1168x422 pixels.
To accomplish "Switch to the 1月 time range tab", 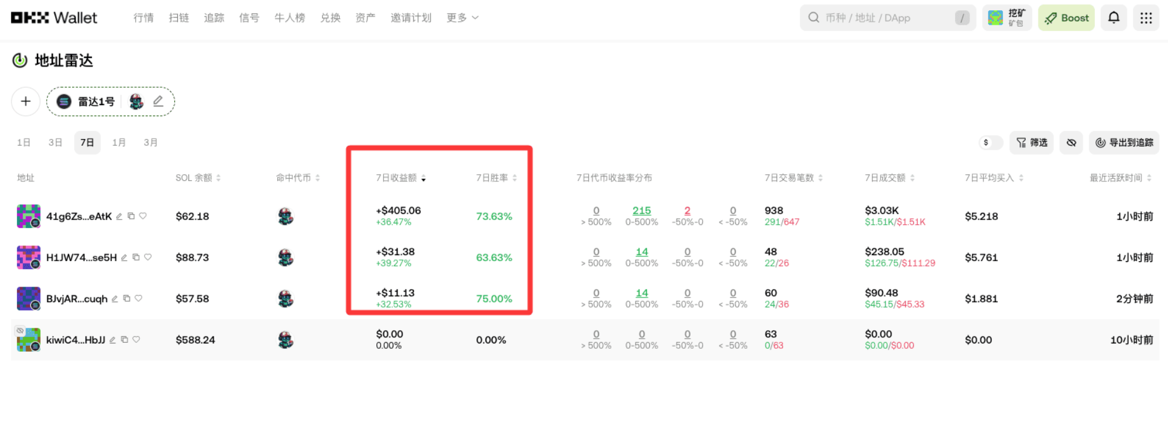I will 119,143.
